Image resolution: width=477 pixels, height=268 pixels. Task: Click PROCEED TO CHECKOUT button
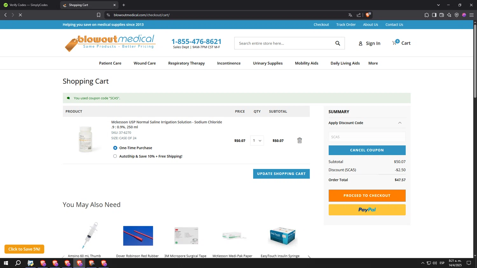367,196
